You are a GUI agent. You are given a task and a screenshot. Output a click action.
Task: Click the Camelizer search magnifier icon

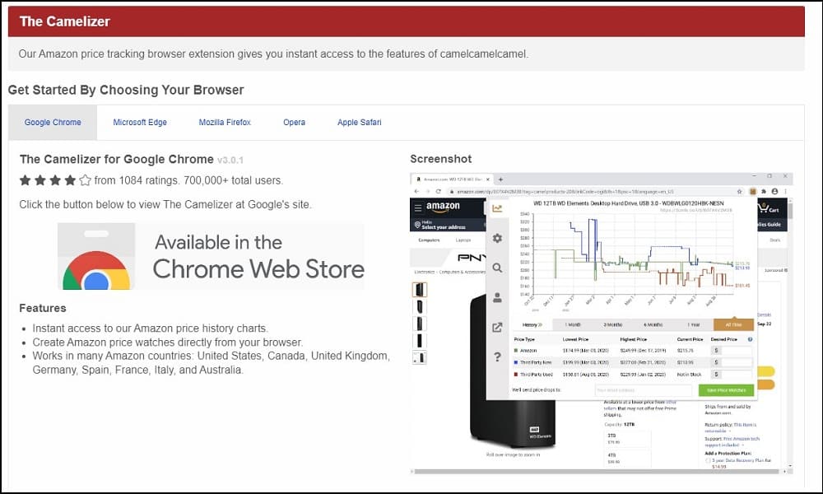click(x=497, y=268)
